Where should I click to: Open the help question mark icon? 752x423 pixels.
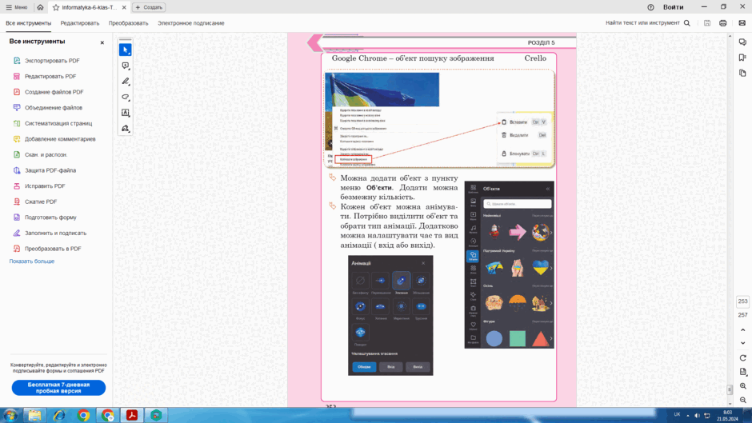point(650,7)
